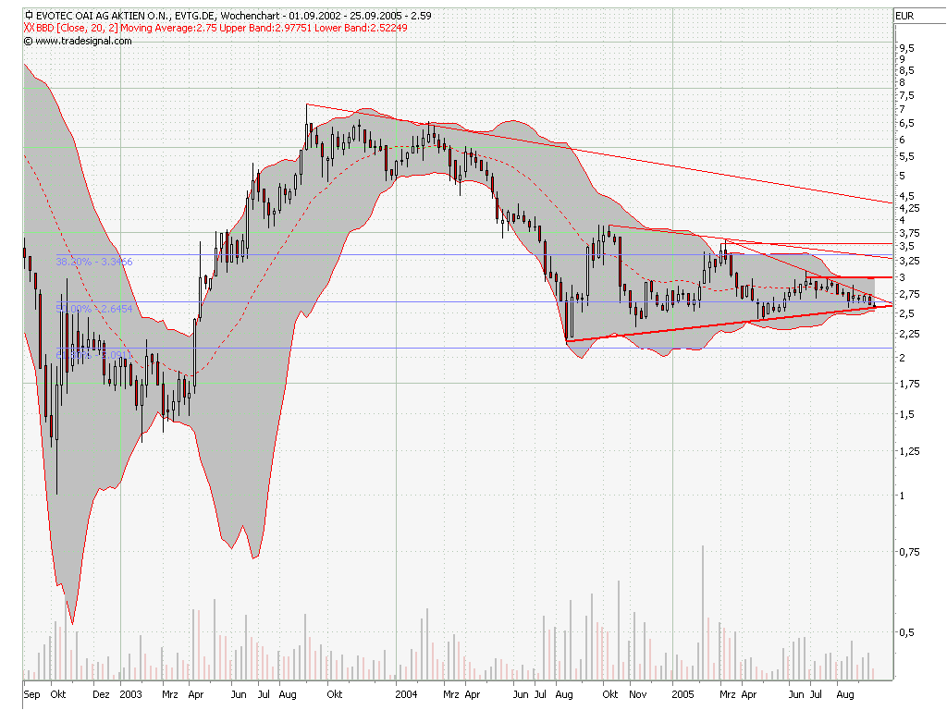Open the www.tradesignal.com link
The image size is (947, 710).
point(82,41)
